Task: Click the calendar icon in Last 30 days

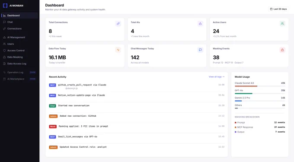Action: coord(271,9)
